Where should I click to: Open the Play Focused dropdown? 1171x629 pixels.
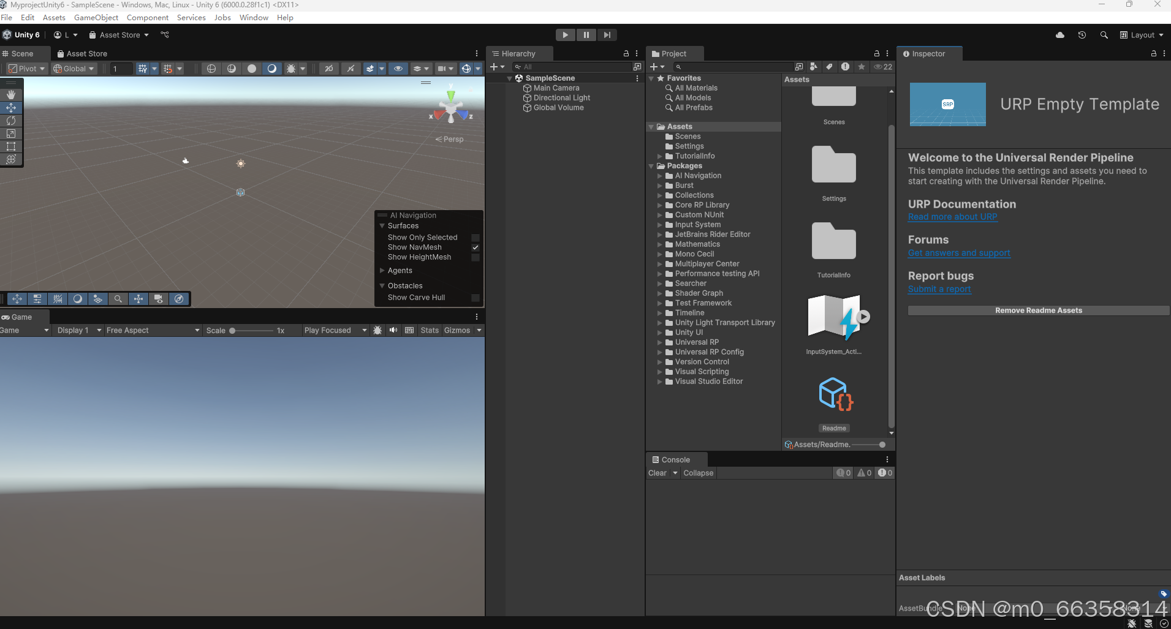pos(335,330)
